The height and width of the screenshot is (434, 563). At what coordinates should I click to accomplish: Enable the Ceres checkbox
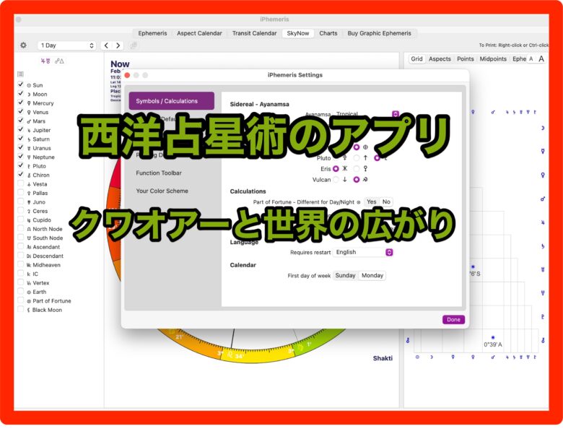click(x=21, y=210)
